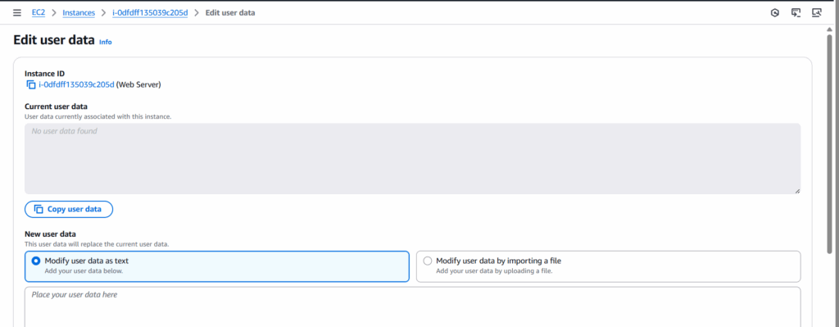Launch CloudShell from terminal arrow icon
The height and width of the screenshot is (327, 839).
[x=796, y=13]
